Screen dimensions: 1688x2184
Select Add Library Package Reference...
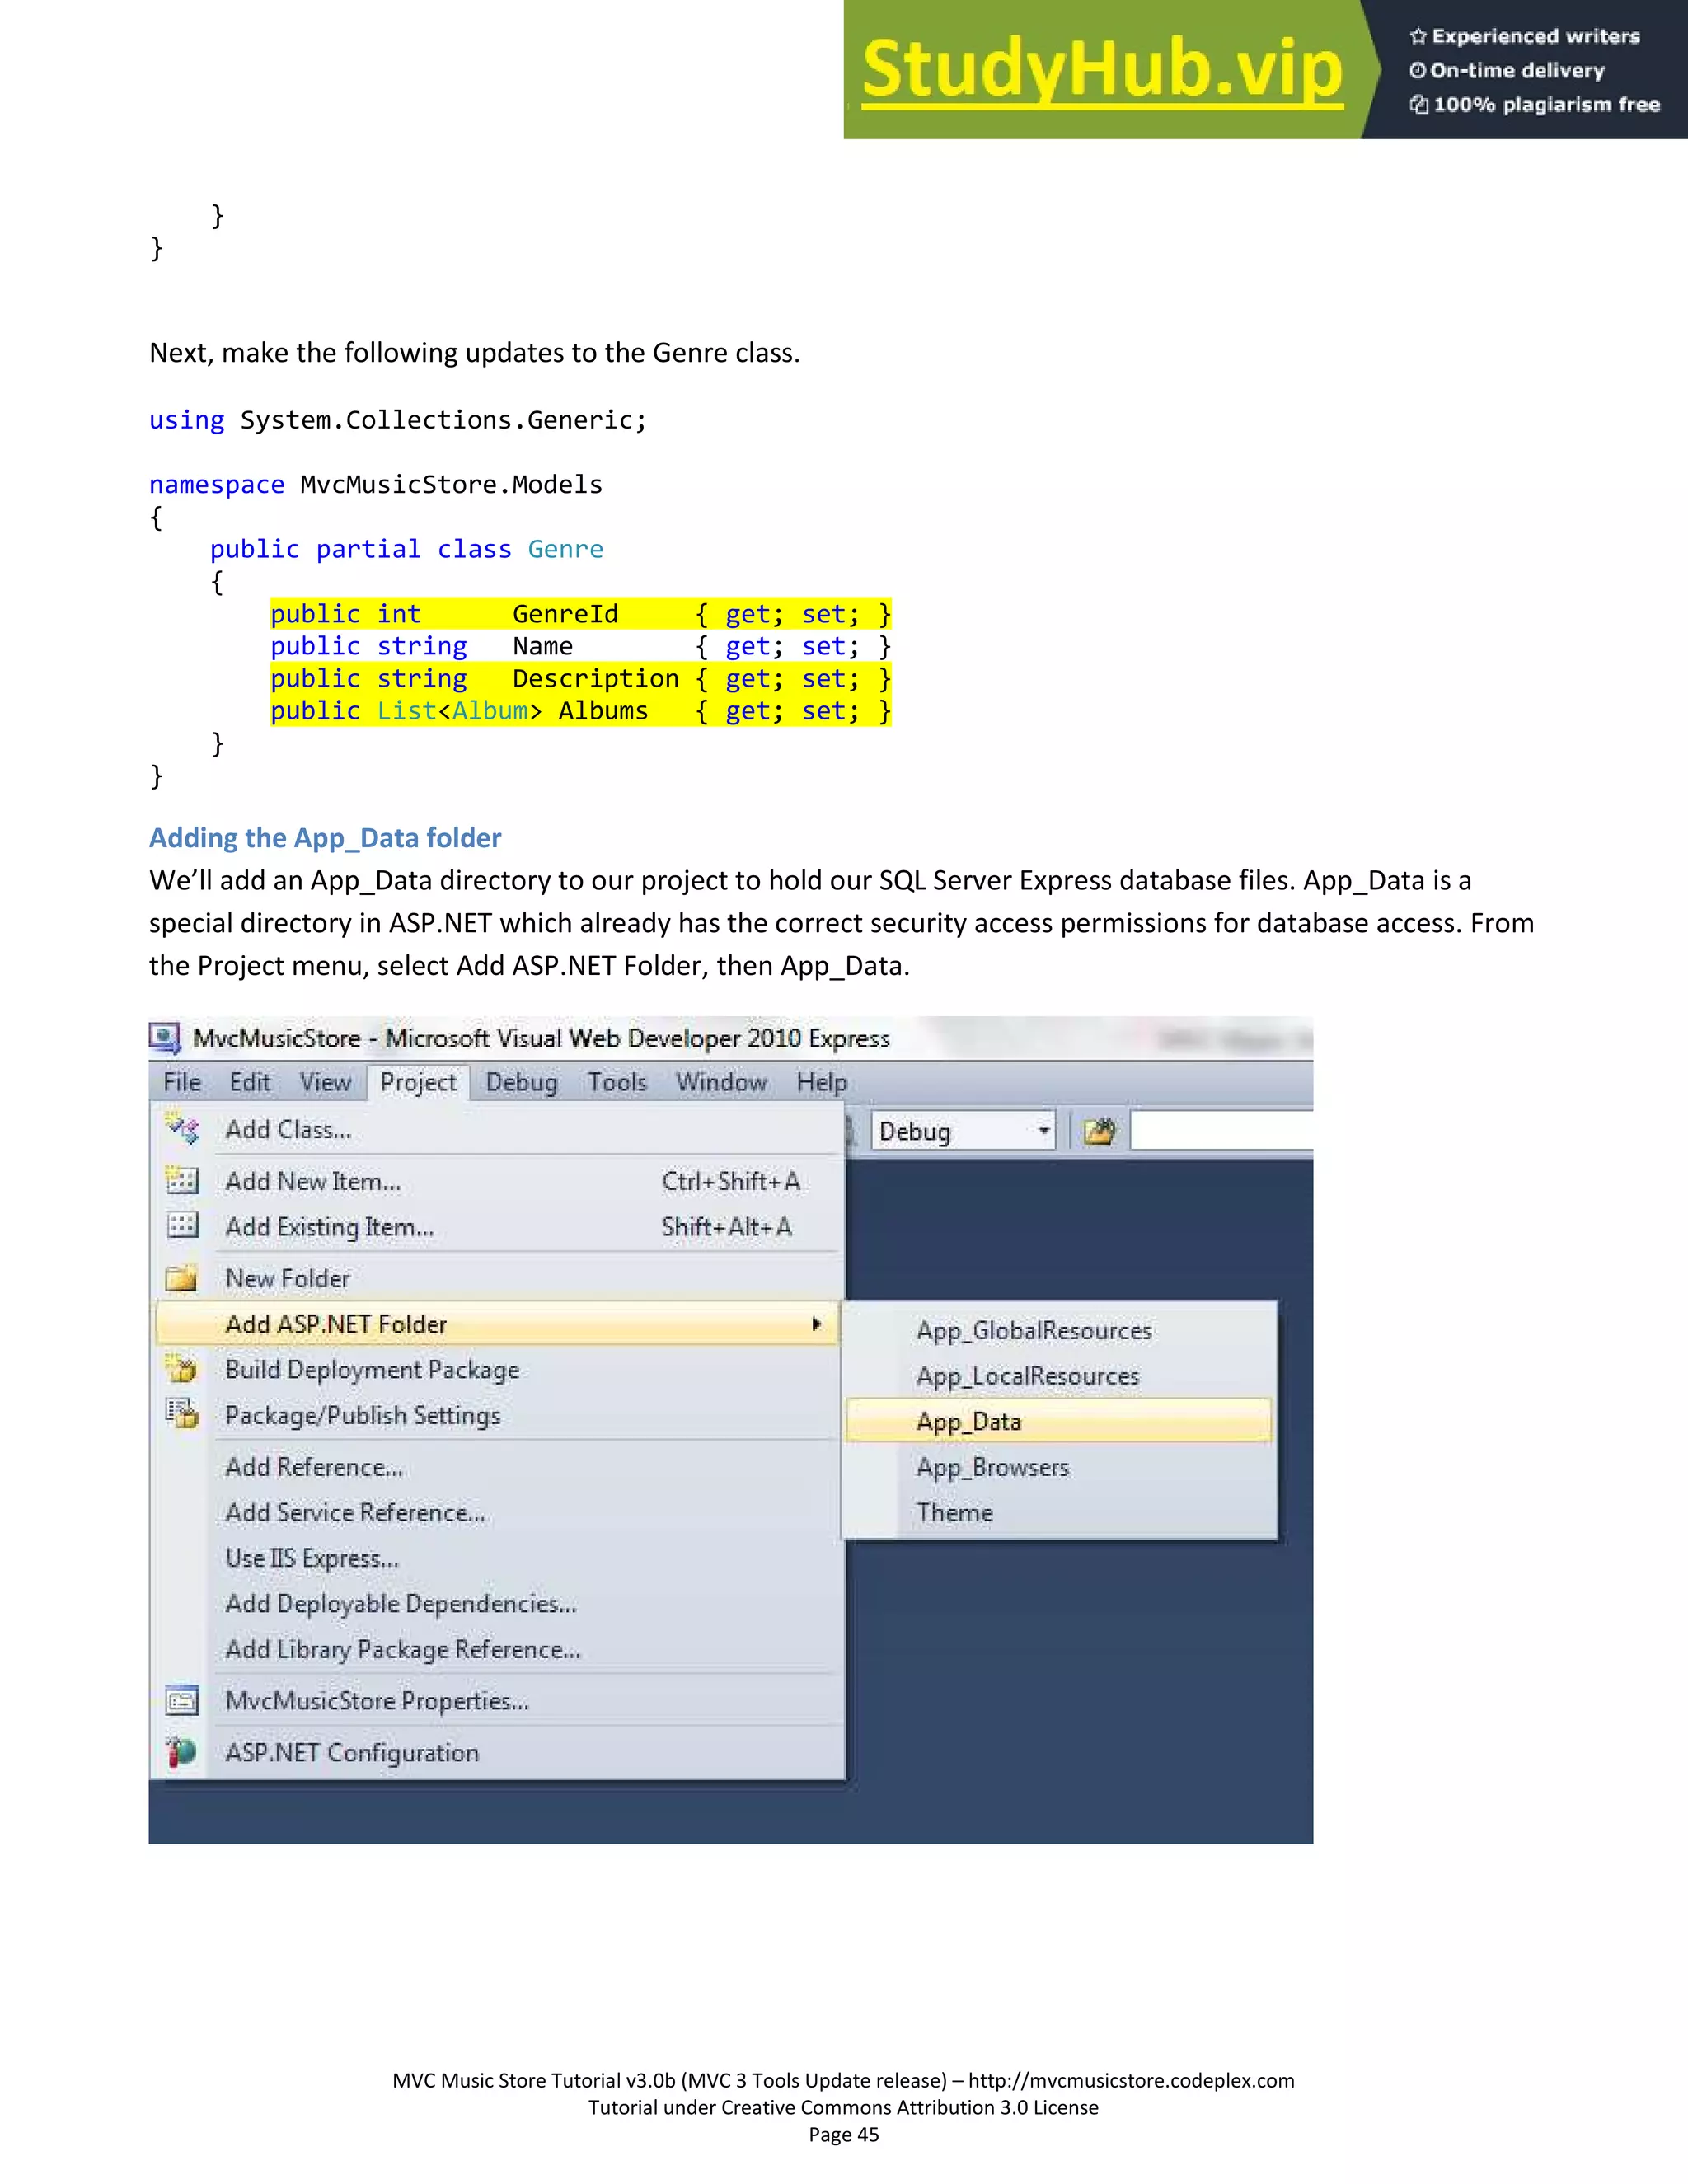coord(497,1648)
